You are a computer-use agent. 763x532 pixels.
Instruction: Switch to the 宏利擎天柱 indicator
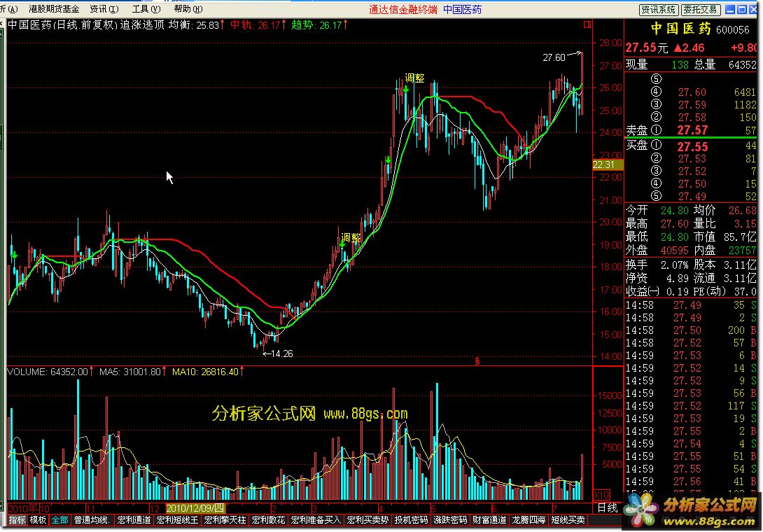(225, 520)
